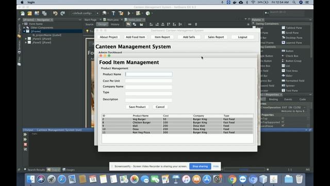Click Stop sharing in Screencastify bar
The height and width of the screenshot is (186, 330).
coord(200,166)
